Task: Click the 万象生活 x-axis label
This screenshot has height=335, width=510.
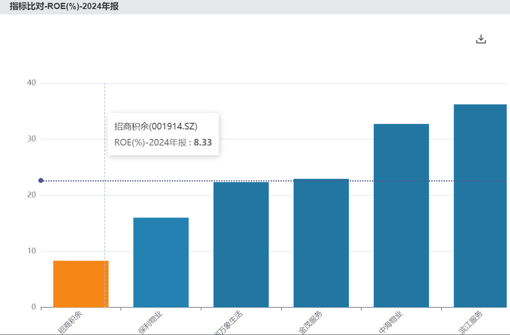Action: click(x=229, y=323)
